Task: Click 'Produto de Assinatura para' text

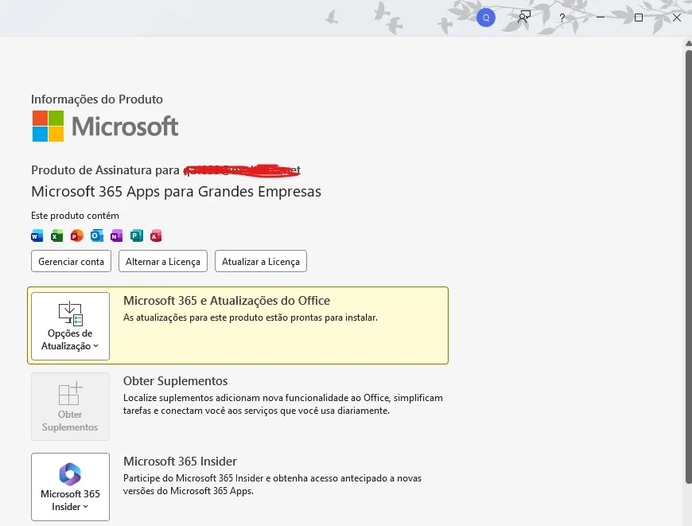Action: pyautogui.click(x=105, y=170)
